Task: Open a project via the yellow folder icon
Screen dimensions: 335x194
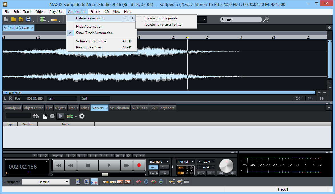Action: click(x=13, y=19)
